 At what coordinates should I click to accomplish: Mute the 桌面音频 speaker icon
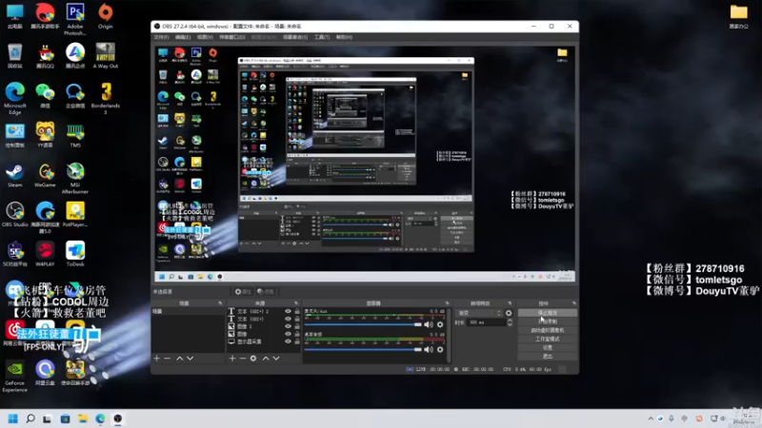pyautogui.click(x=428, y=349)
